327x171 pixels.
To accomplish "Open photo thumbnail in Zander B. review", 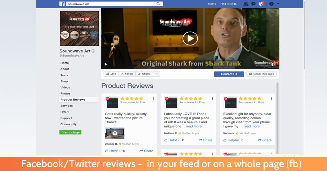I will [115, 133].
